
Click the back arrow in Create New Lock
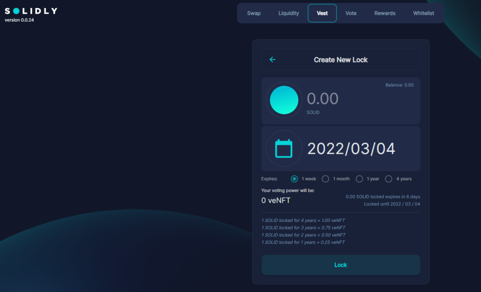point(273,59)
